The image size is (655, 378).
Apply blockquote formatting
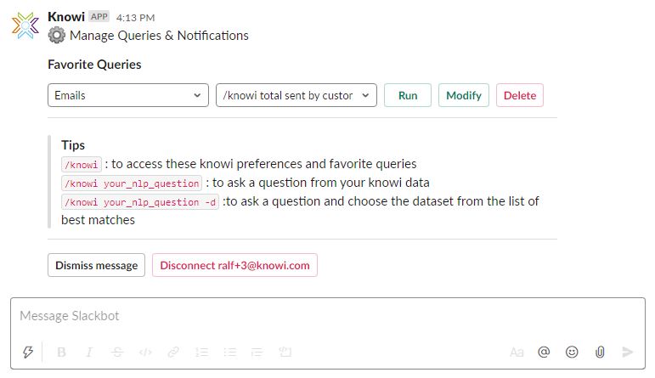[257, 352]
